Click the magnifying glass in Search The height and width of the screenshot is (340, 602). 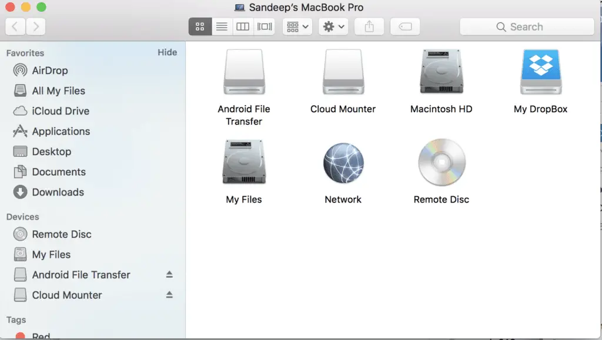[501, 27]
